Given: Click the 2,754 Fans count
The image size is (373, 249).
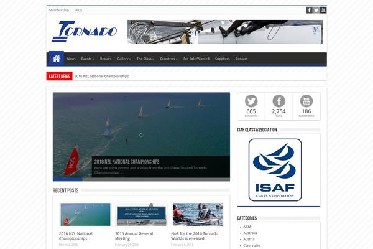Looking at the screenshot, I should pyautogui.click(x=279, y=113).
